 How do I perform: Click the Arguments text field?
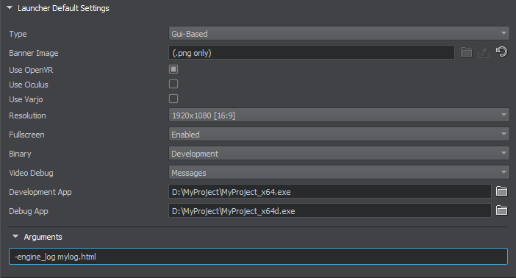tap(258, 257)
